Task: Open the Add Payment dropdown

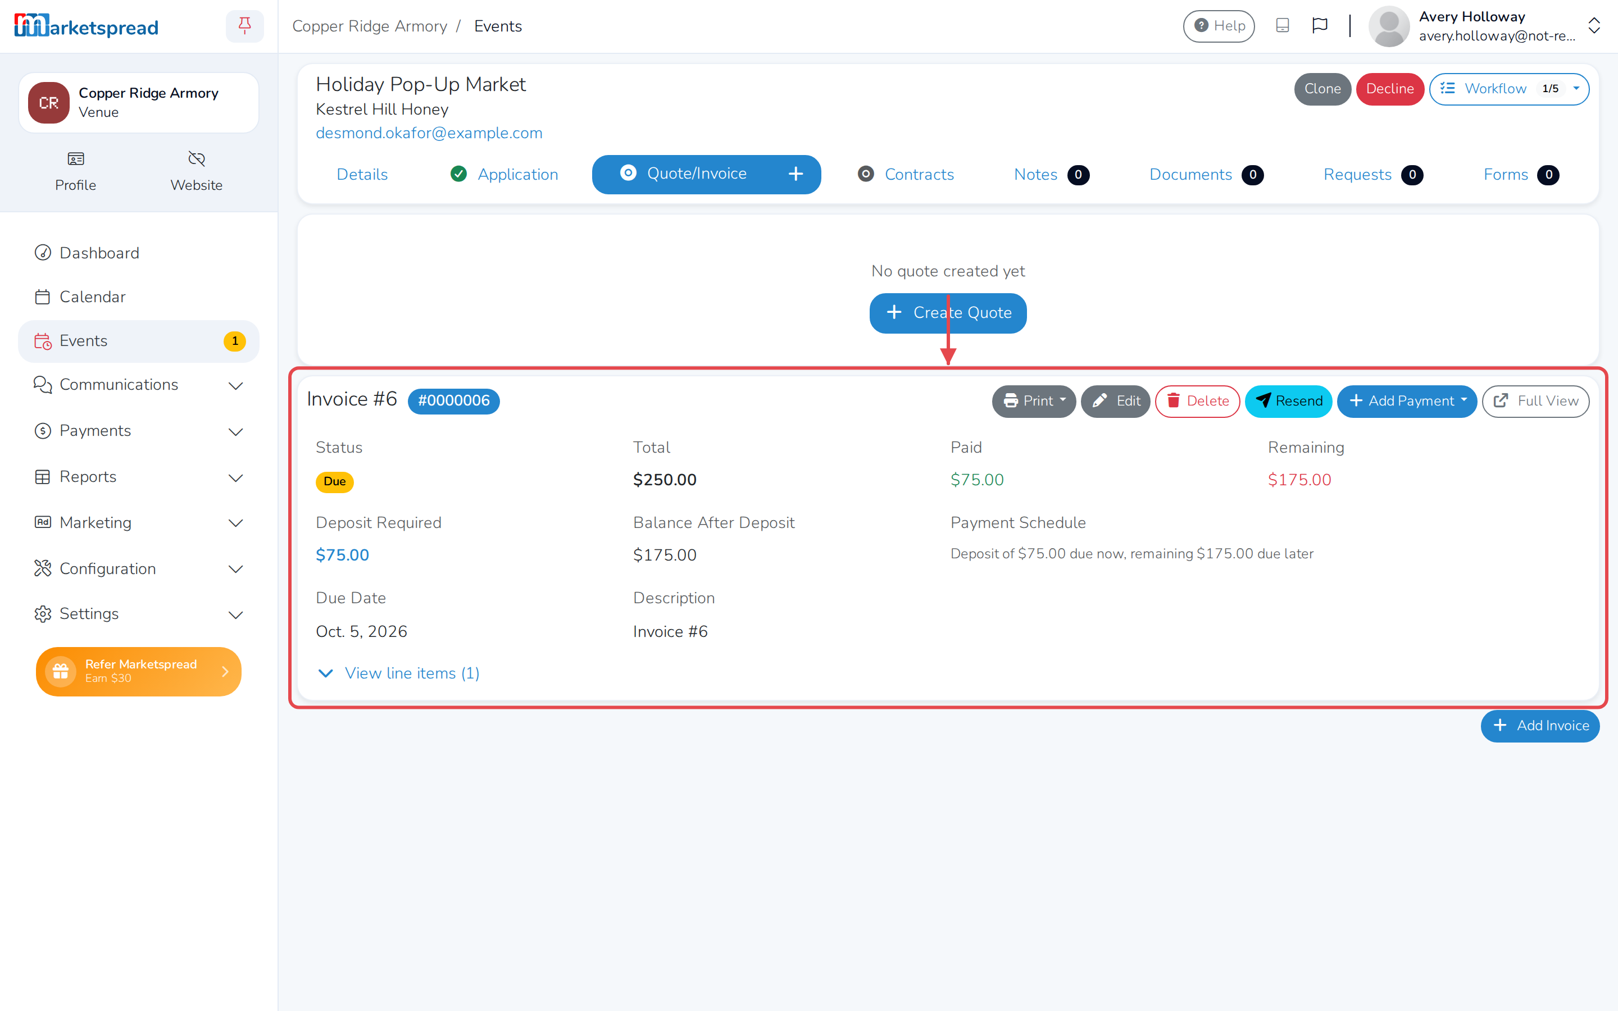Action: (x=1407, y=401)
